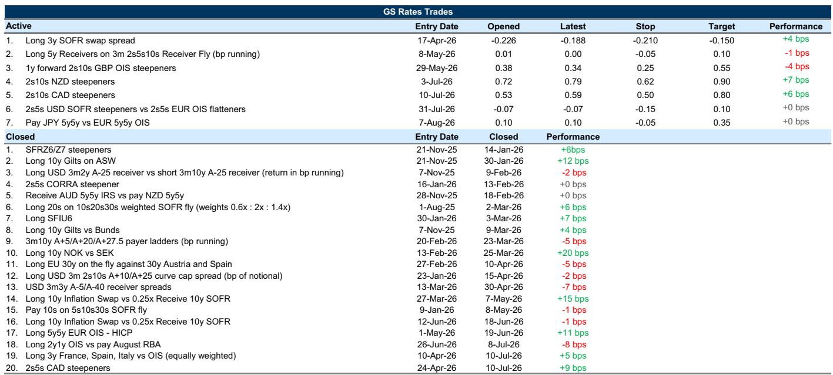This screenshot has height=375, width=833.
Task: Select 'Long SFIU6' closed trade
Action: pos(45,218)
